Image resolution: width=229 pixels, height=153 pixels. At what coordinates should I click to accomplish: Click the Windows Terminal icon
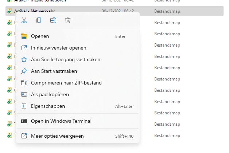[24, 121]
